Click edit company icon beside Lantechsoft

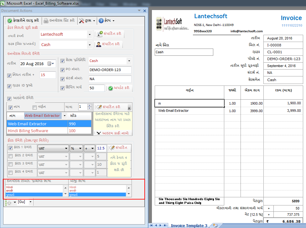[x=100, y=34]
